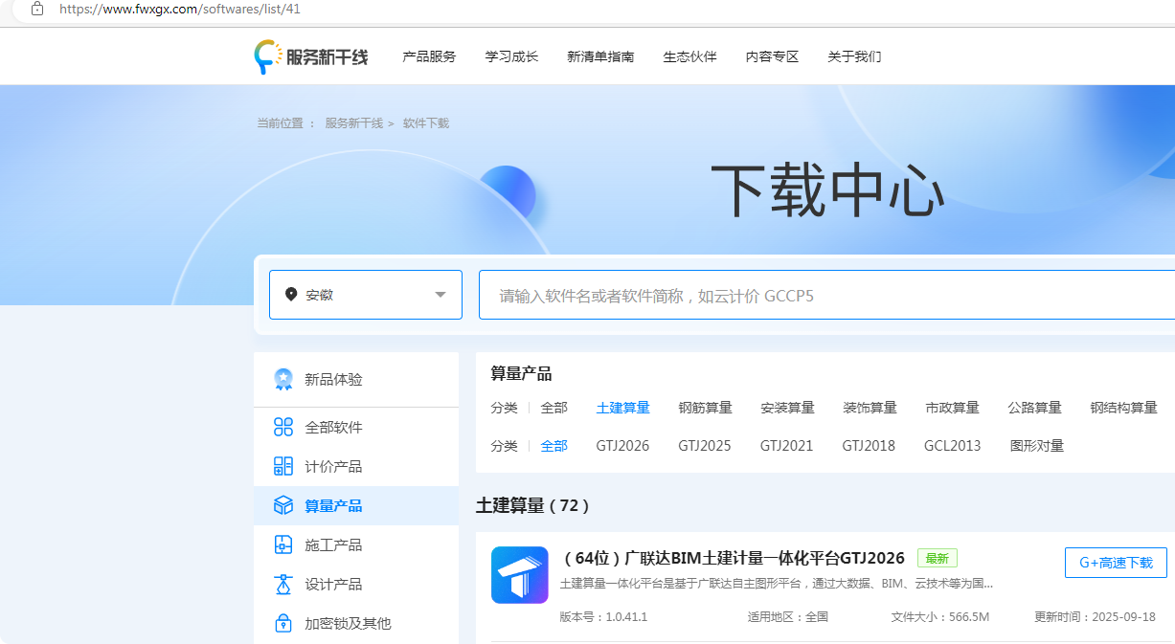Filter products by 钢筋算量 category
This screenshot has width=1175, height=644.
click(705, 407)
